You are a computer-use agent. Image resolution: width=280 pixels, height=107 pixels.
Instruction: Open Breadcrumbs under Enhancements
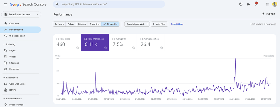(21, 105)
